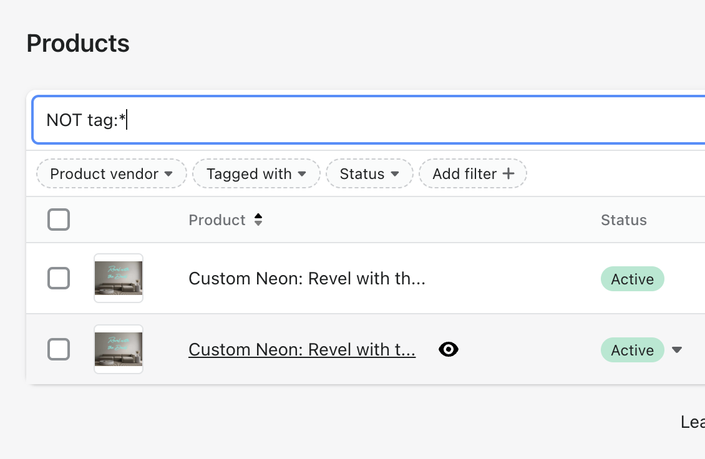Check the first Custom Neon product row

(59, 278)
